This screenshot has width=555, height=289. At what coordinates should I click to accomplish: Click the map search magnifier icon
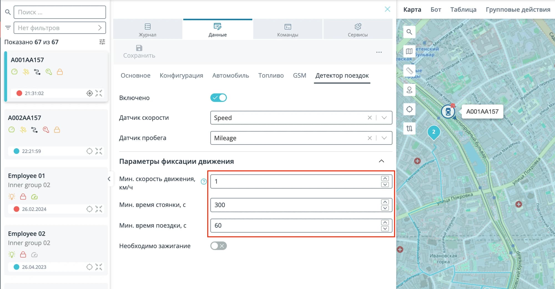point(409,32)
